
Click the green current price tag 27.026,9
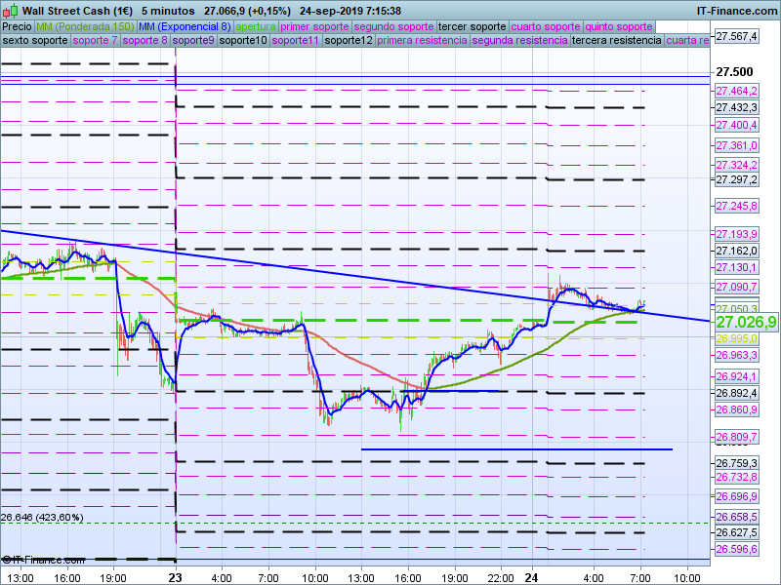[746, 322]
